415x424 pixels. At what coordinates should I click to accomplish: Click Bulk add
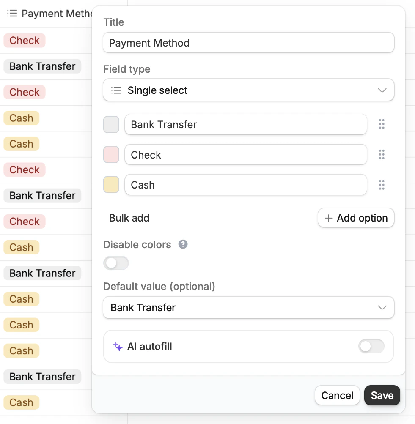(x=129, y=218)
